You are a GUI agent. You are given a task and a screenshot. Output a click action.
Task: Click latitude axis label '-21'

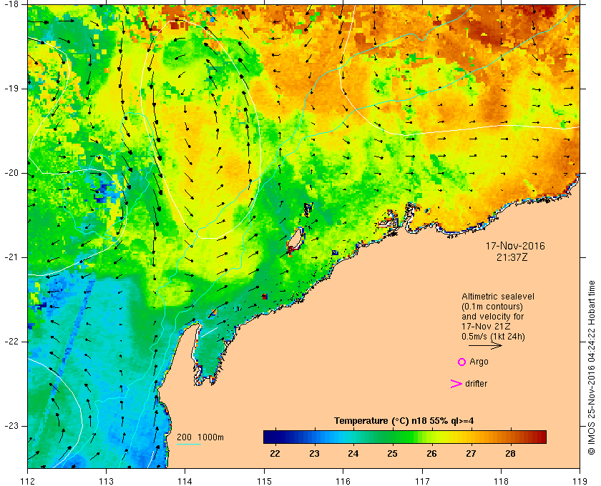click(x=11, y=257)
